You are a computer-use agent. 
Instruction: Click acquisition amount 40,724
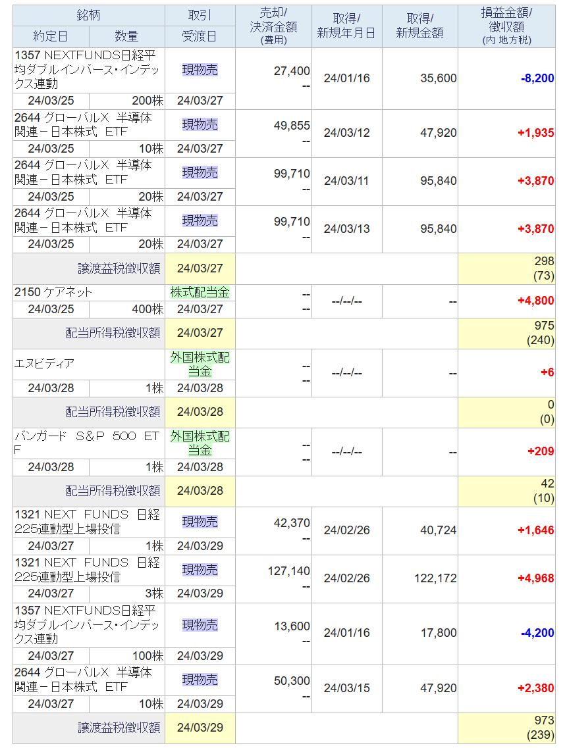click(439, 530)
